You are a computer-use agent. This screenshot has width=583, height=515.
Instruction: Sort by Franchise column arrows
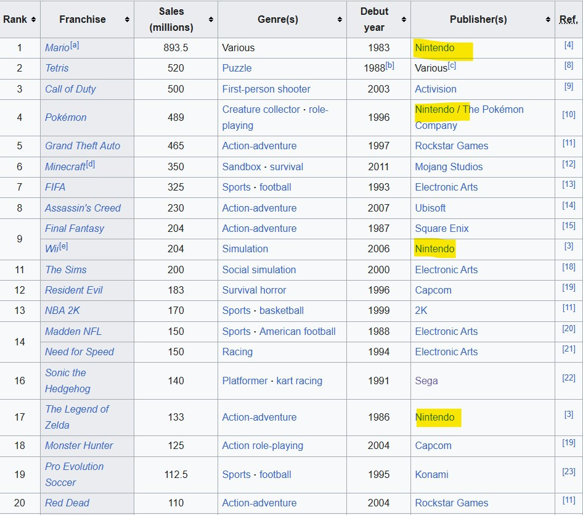pyautogui.click(x=127, y=19)
